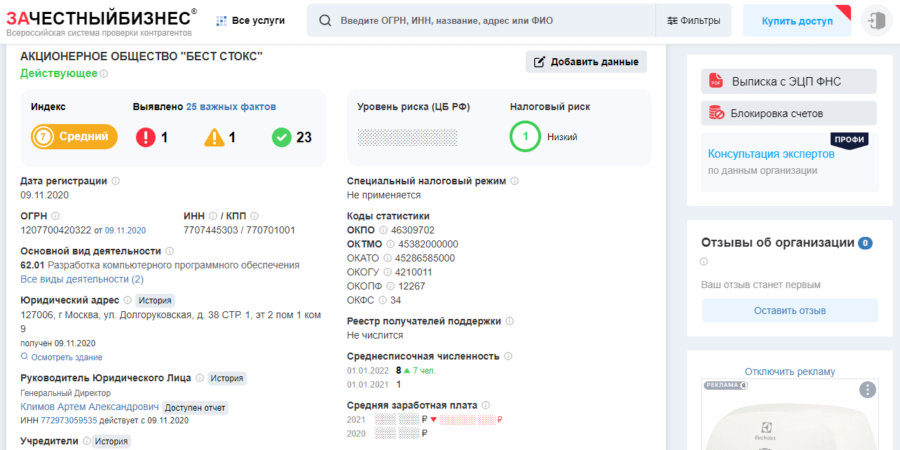This screenshot has height=450, width=900.
Task: Click Купить доступ button
Action: click(797, 21)
